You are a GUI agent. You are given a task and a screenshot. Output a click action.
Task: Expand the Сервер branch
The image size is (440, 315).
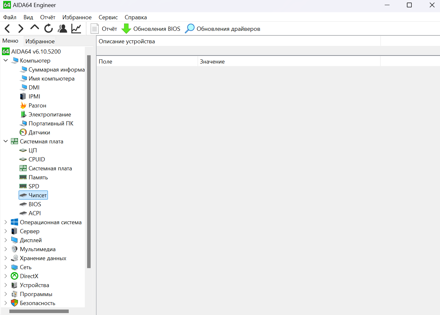6,231
